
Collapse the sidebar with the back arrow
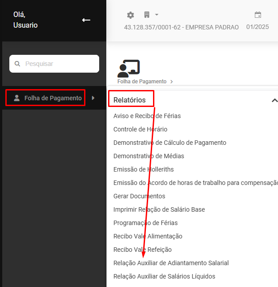point(86,20)
